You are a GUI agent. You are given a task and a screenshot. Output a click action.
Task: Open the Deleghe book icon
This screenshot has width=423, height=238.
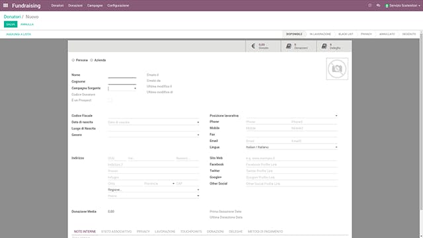pos(325,46)
